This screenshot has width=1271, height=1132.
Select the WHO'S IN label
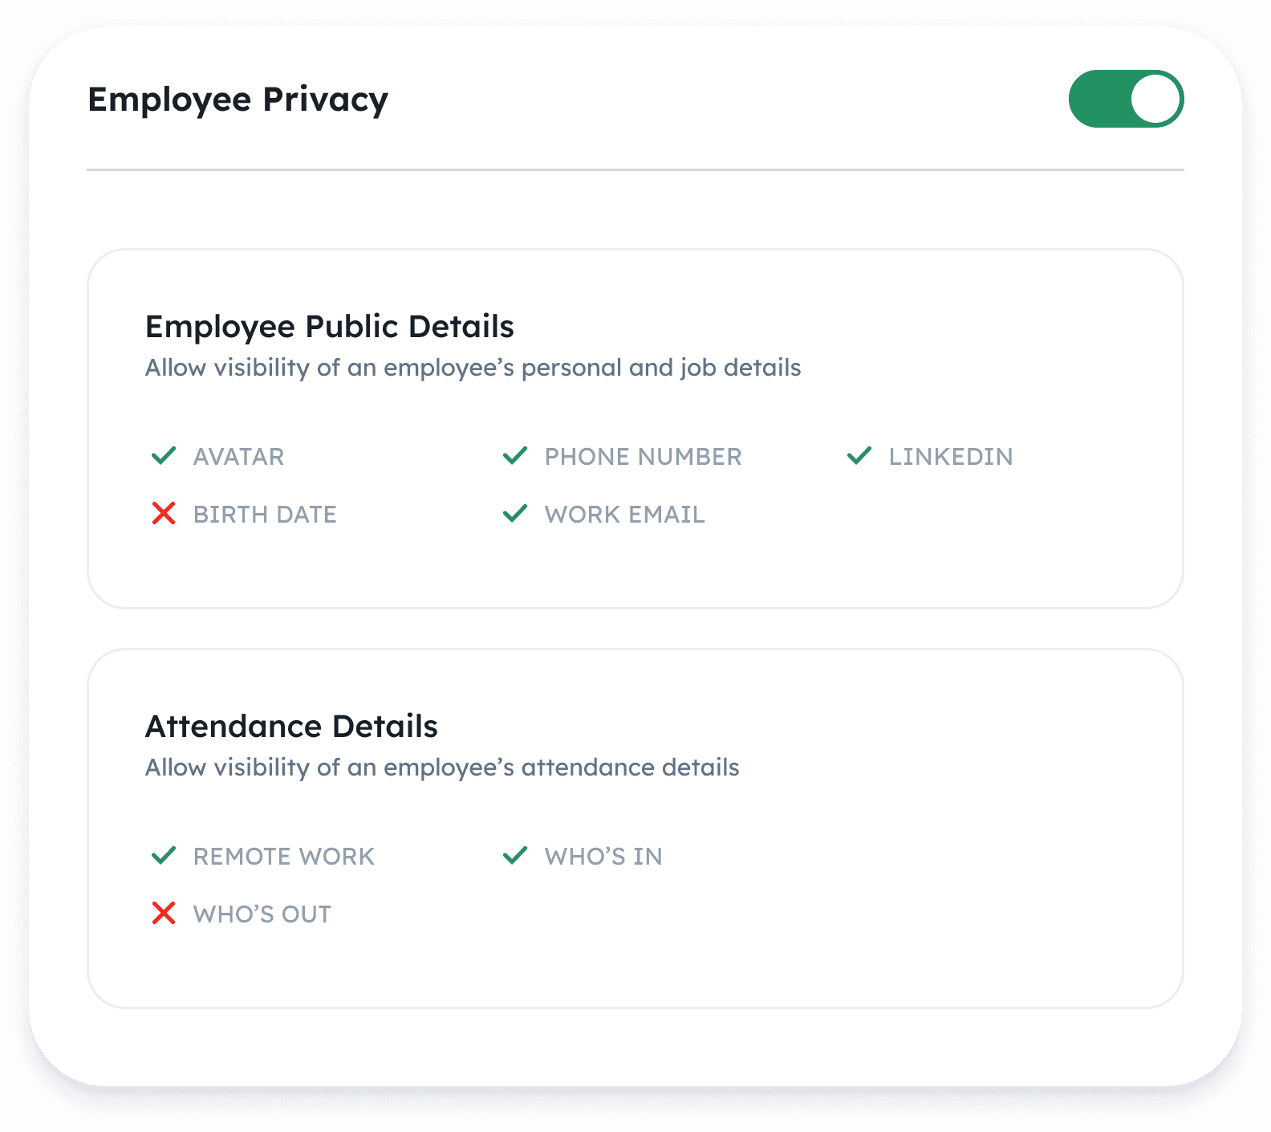603,857
